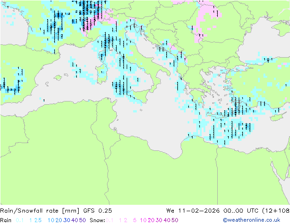This screenshot has width=290, height=224.
Task: Open the weatheronline.co.uk copyright link
Action: pyautogui.click(x=251, y=220)
